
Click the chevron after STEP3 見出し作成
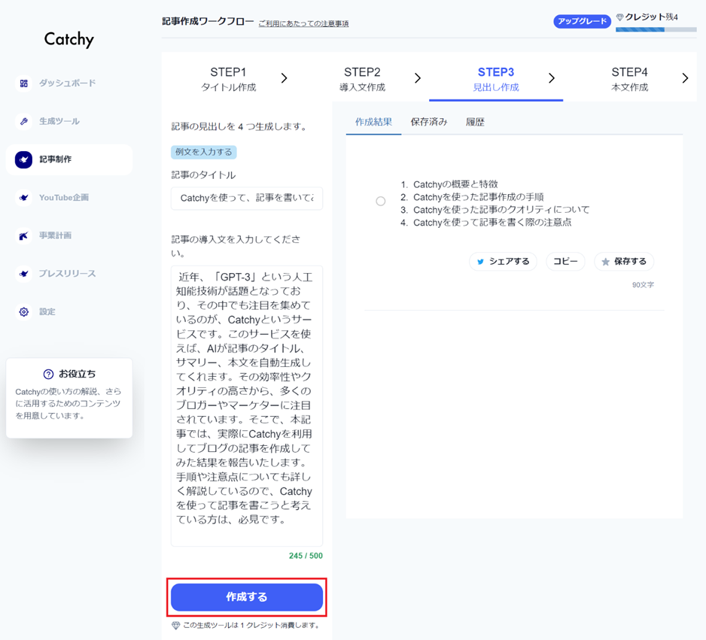552,78
